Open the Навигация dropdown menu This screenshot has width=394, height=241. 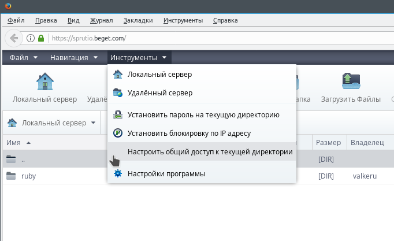73,58
